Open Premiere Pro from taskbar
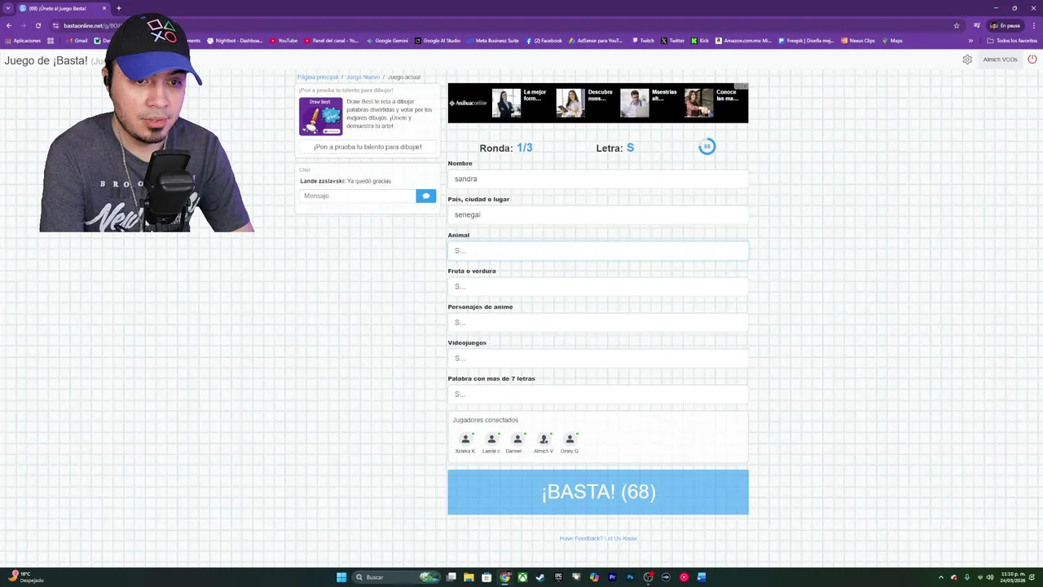This screenshot has width=1043, height=587. point(612,577)
